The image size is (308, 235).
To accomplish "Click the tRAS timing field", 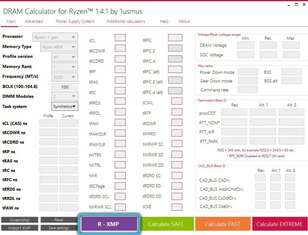I will click(120, 80).
